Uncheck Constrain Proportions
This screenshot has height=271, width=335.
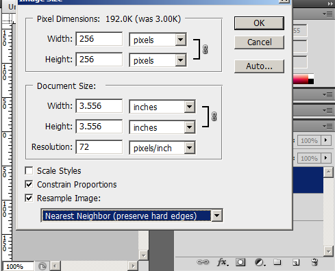[x=29, y=184]
